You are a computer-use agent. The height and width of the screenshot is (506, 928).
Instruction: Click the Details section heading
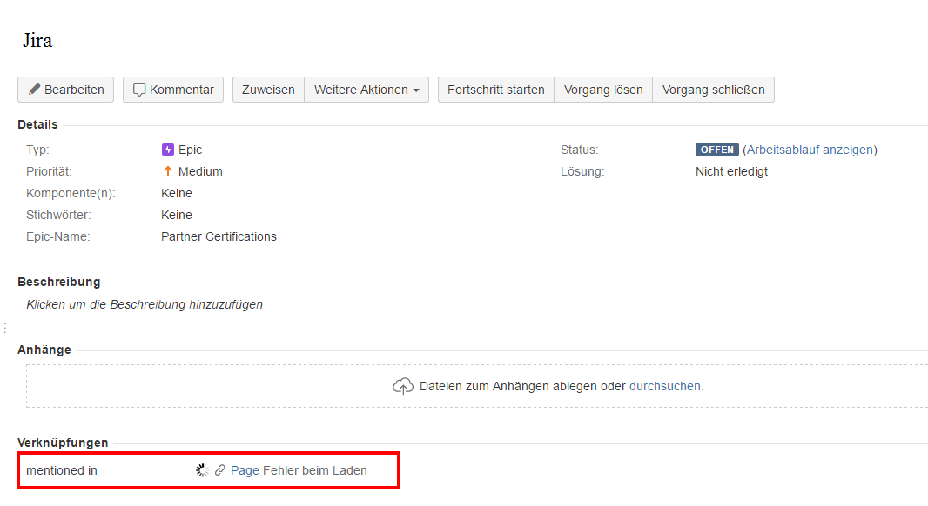(38, 124)
